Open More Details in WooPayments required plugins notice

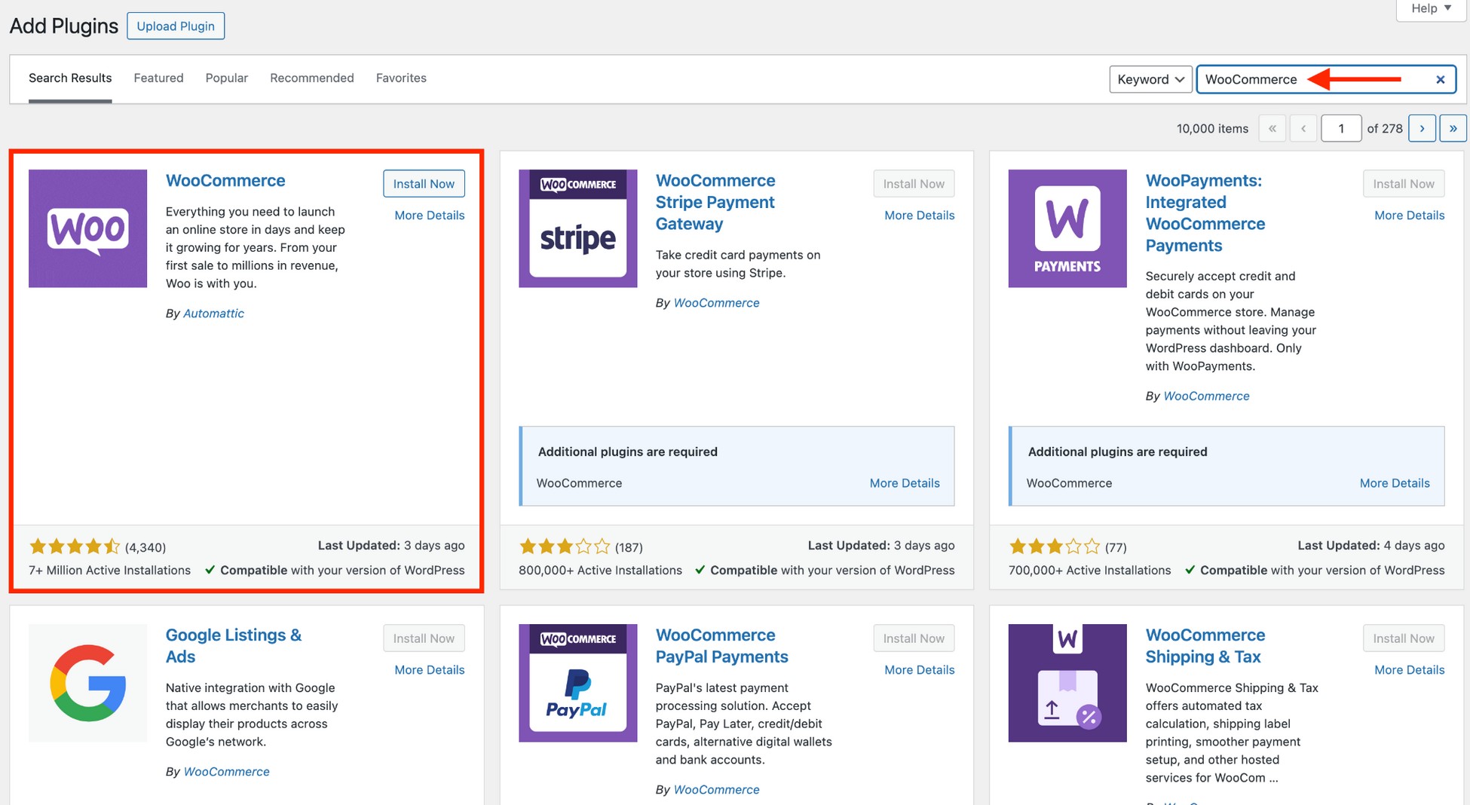[1395, 482]
